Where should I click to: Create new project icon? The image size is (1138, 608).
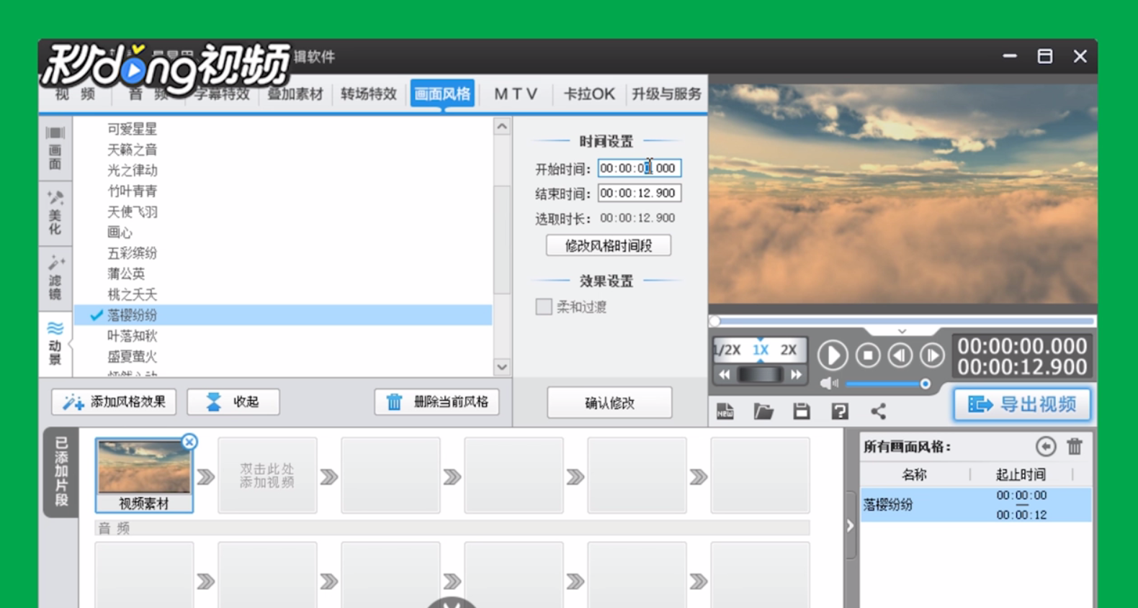click(725, 412)
